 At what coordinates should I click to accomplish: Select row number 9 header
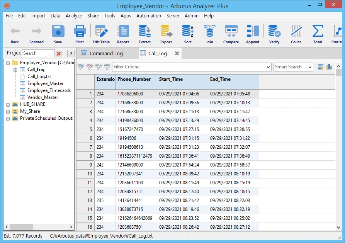[x=85, y=165]
